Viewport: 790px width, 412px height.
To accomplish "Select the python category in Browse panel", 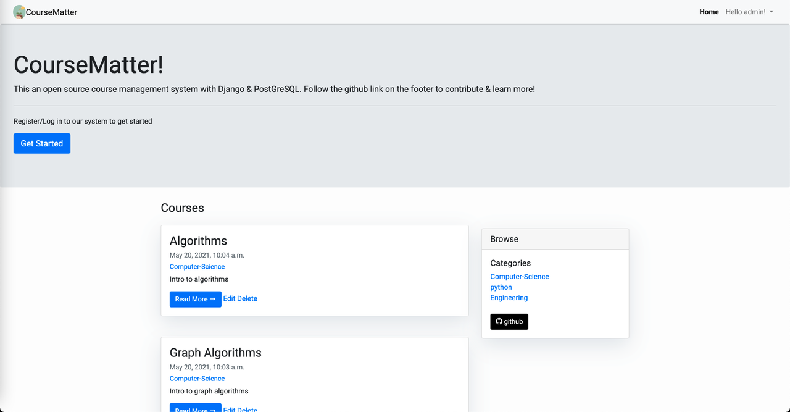I will pos(501,287).
